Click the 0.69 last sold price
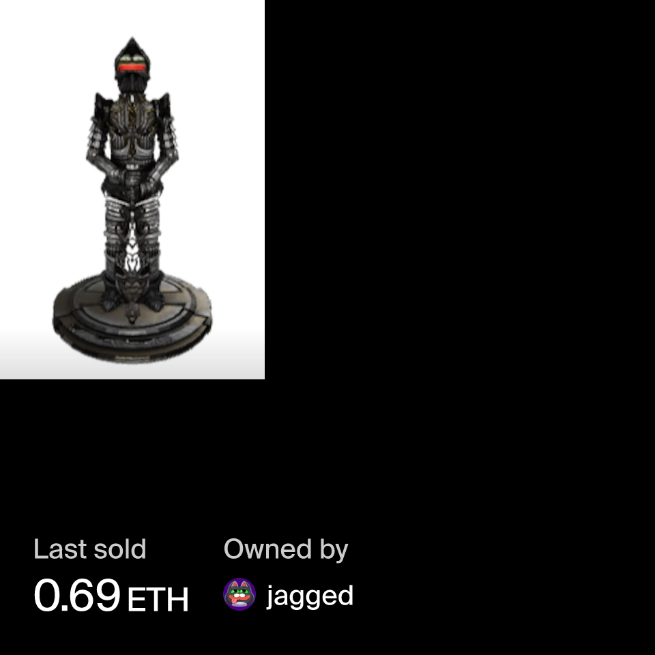655x655 pixels. (77, 595)
